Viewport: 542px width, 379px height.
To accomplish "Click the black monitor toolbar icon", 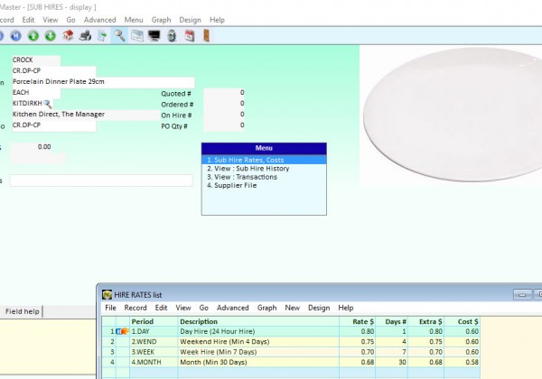I will pyautogui.click(x=154, y=35).
